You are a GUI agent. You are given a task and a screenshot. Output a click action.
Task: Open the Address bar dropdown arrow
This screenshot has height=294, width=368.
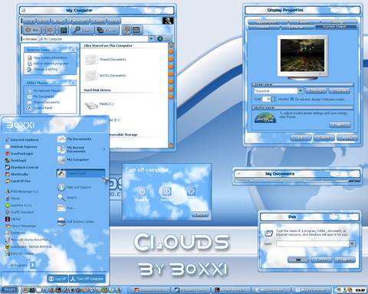pyautogui.click(x=151, y=39)
